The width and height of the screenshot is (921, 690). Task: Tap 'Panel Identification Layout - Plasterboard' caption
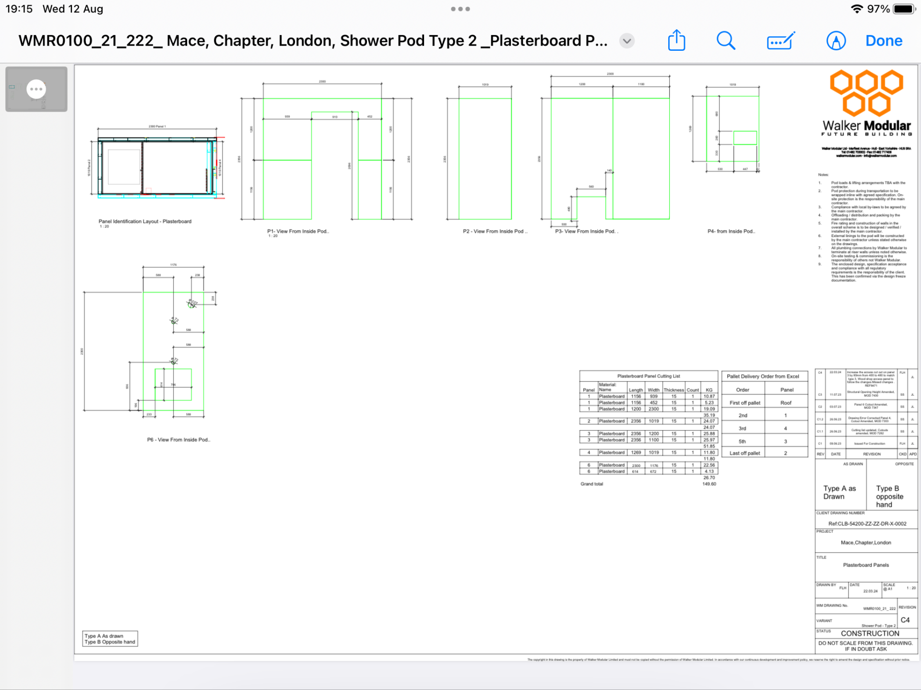click(x=145, y=221)
